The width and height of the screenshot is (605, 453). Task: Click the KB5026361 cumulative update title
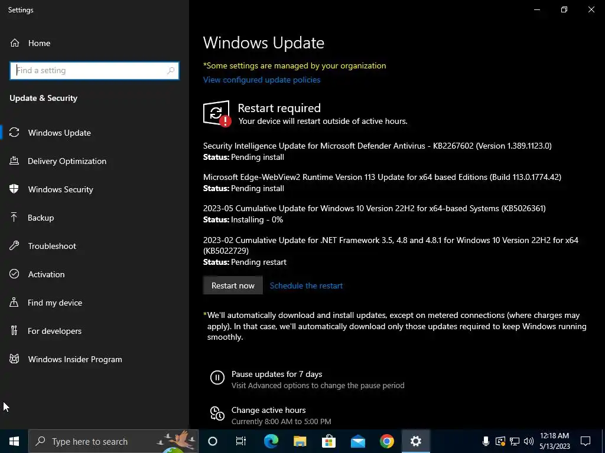click(374, 208)
